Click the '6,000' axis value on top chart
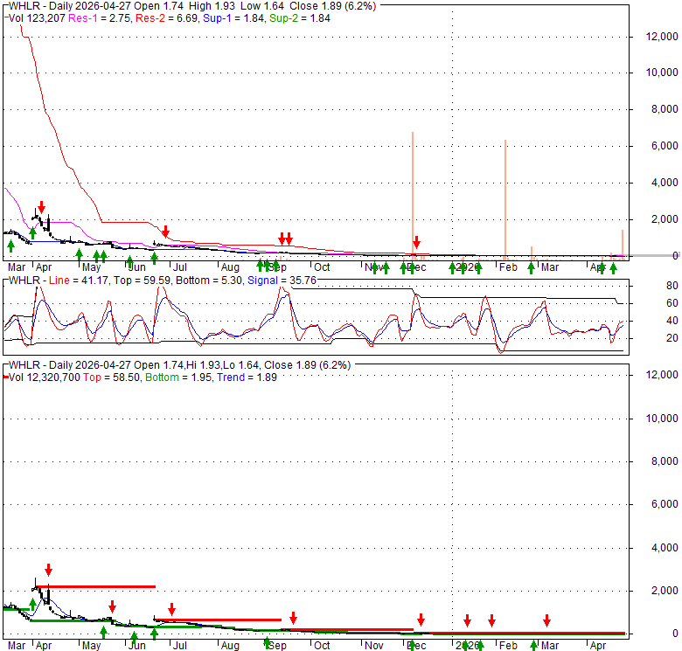Viewport: 682px width, 651px height. [x=665, y=146]
